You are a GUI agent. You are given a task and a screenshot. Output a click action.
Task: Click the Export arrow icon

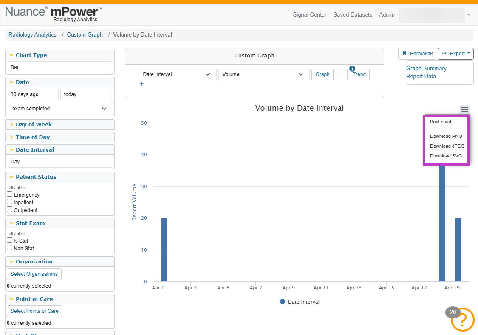pos(444,54)
